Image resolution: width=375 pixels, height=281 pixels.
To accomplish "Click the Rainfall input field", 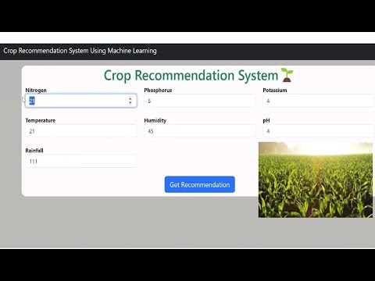I will (81, 161).
